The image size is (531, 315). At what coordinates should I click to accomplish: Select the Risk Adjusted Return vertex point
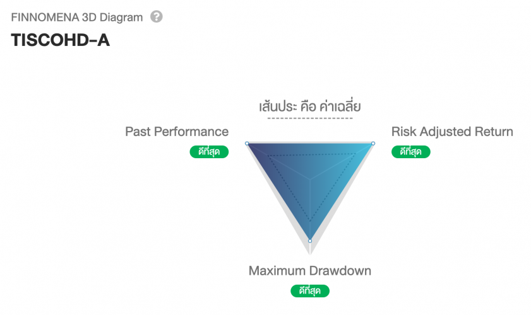[x=373, y=144]
